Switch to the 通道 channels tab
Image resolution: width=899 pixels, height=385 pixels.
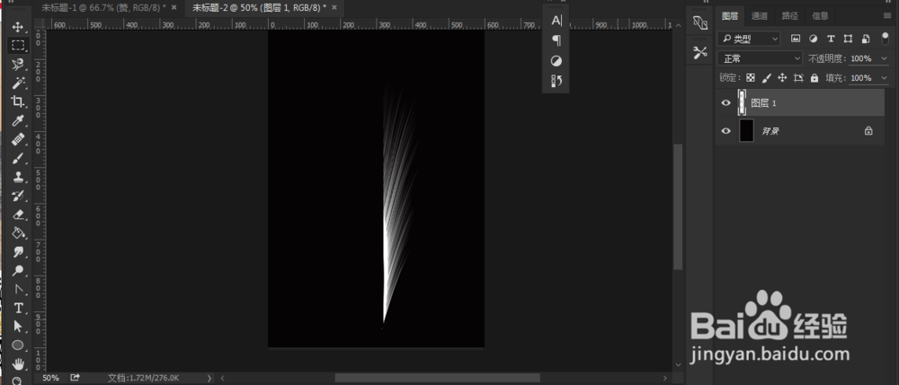pyautogui.click(x=760, y=16)
